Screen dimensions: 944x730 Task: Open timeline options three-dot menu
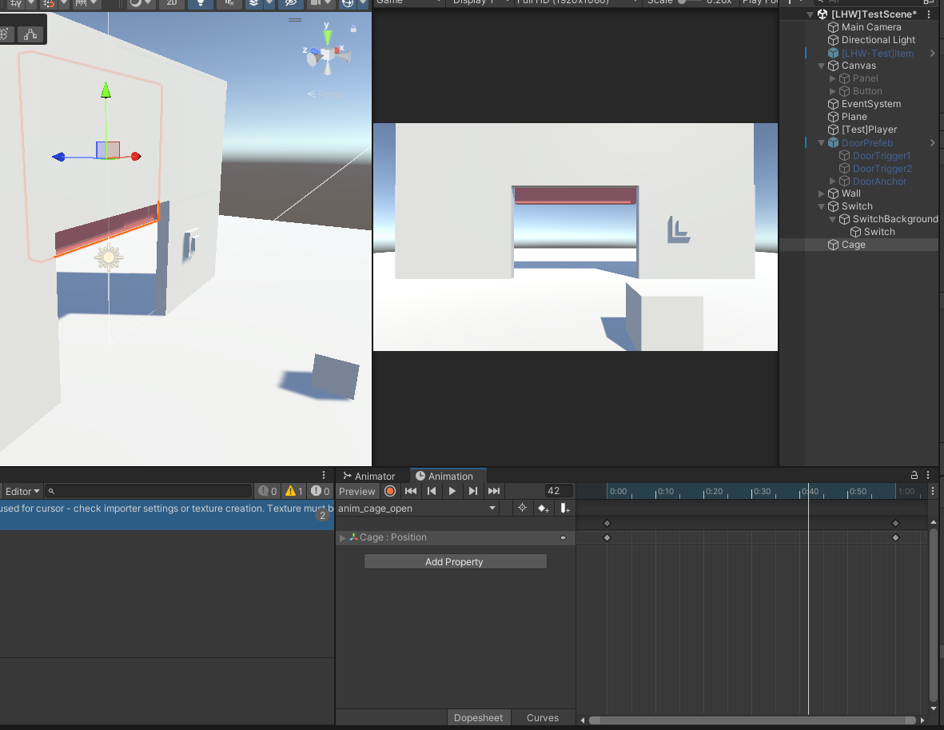933,491
